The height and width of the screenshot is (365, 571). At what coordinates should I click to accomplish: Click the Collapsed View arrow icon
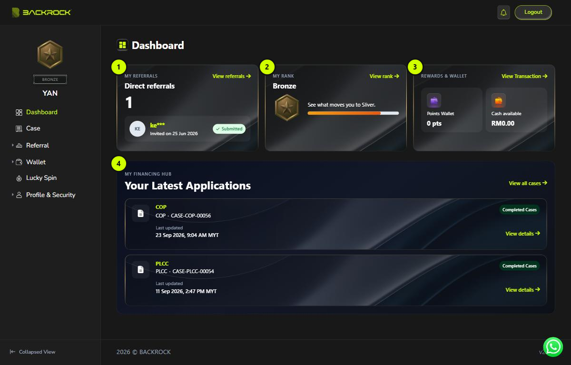coord(13,352)
